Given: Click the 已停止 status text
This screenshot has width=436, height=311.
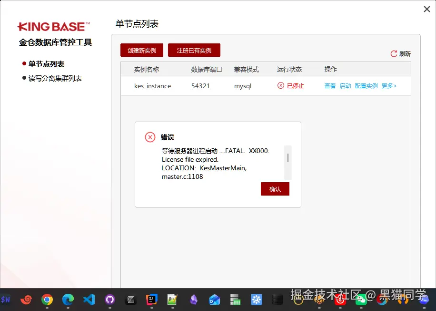Looking at the screenshot, I should [296, 86].
